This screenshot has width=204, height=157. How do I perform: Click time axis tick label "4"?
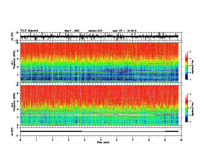pos(85,140)
